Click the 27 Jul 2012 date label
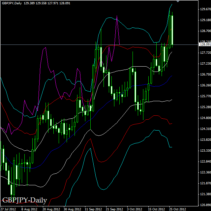This screenshot has width=211, height=211. click(x=8, y=209)
